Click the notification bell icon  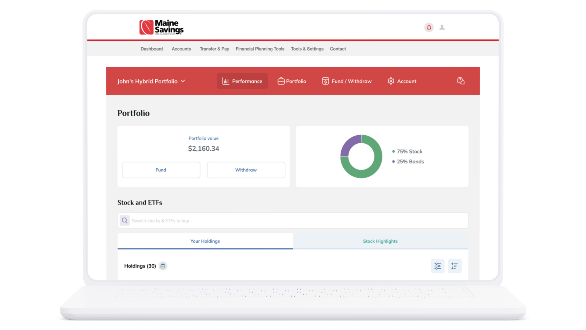click(429, 28)
